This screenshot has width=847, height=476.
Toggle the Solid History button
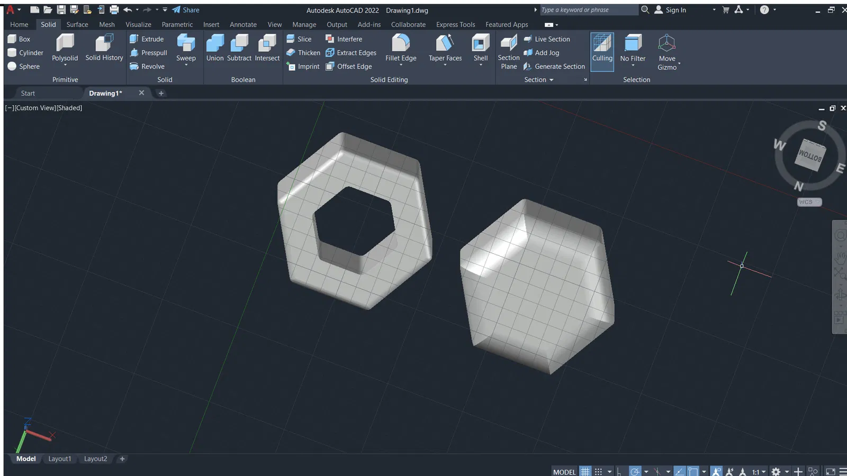point(104,48)
